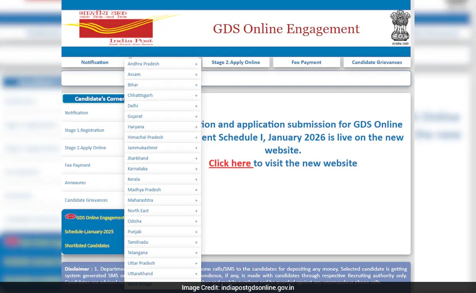Select the Stage 2.Apply Online tab
The image size is (476, 293).
pyautogui.click(x=236, y=62)
